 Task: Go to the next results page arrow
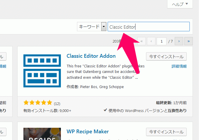[179, 41]
